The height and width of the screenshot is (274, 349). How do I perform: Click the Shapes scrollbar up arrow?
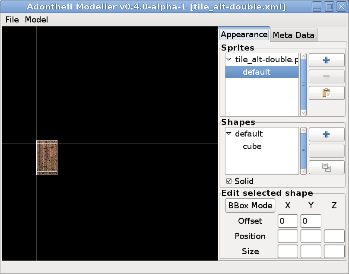pyautogui.click(x=303, y=131)
